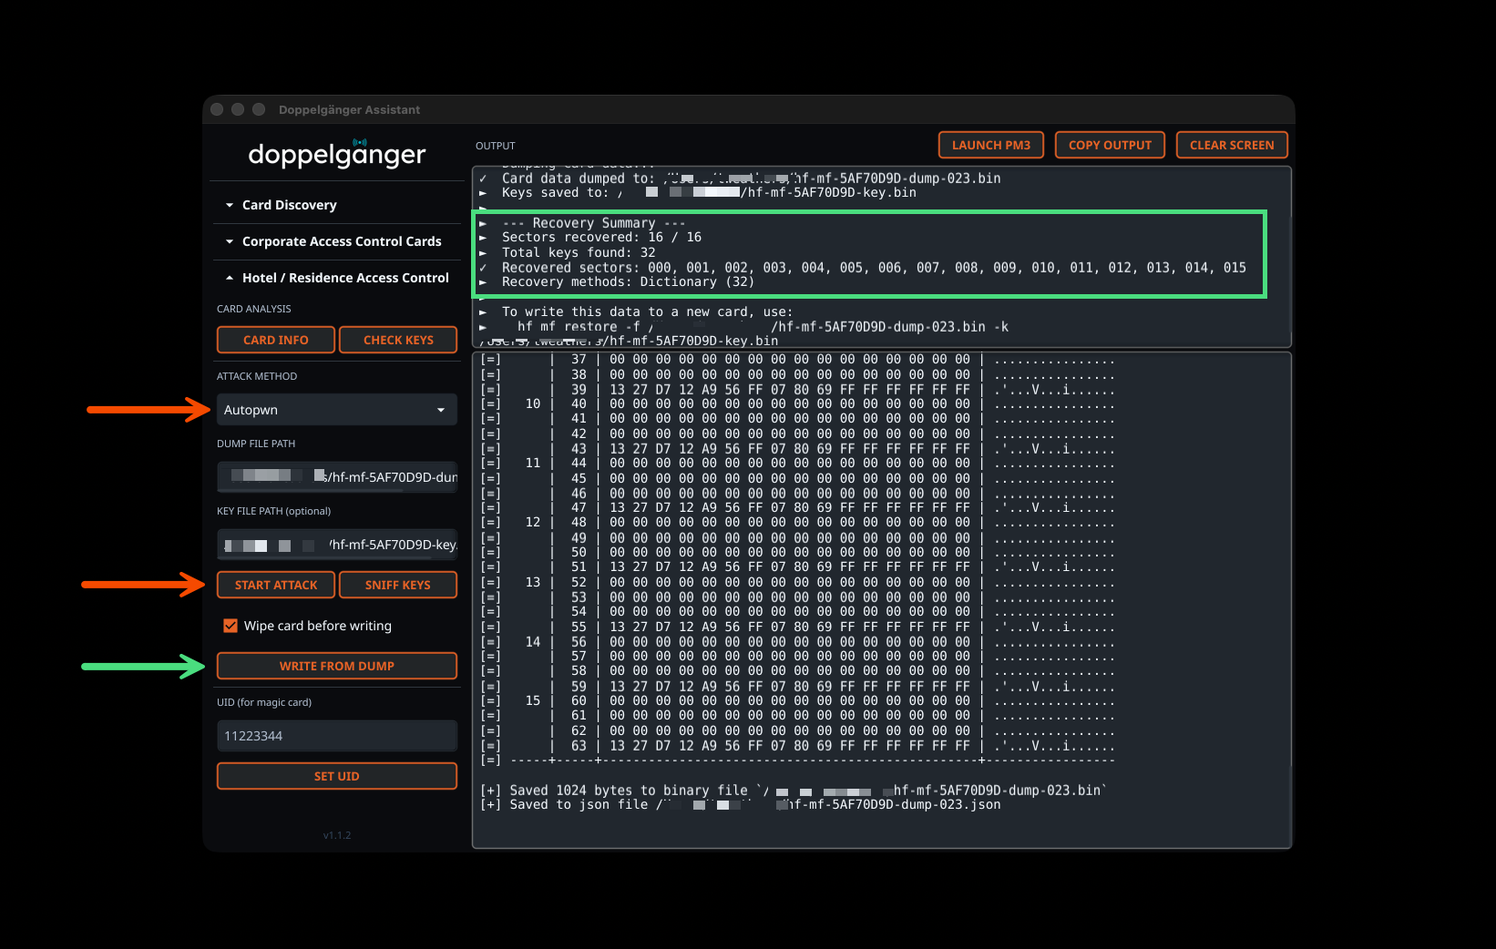Image resolution: width=1496 pixels, height=949 pixels.
Task: Click the CARD INFO analysis button
Action: [x=275, y=339]
